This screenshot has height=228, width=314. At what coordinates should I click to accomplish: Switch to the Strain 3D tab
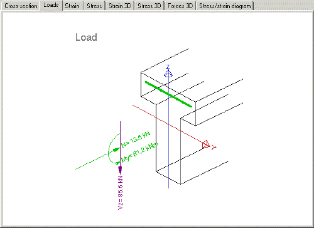click(120, 6)
